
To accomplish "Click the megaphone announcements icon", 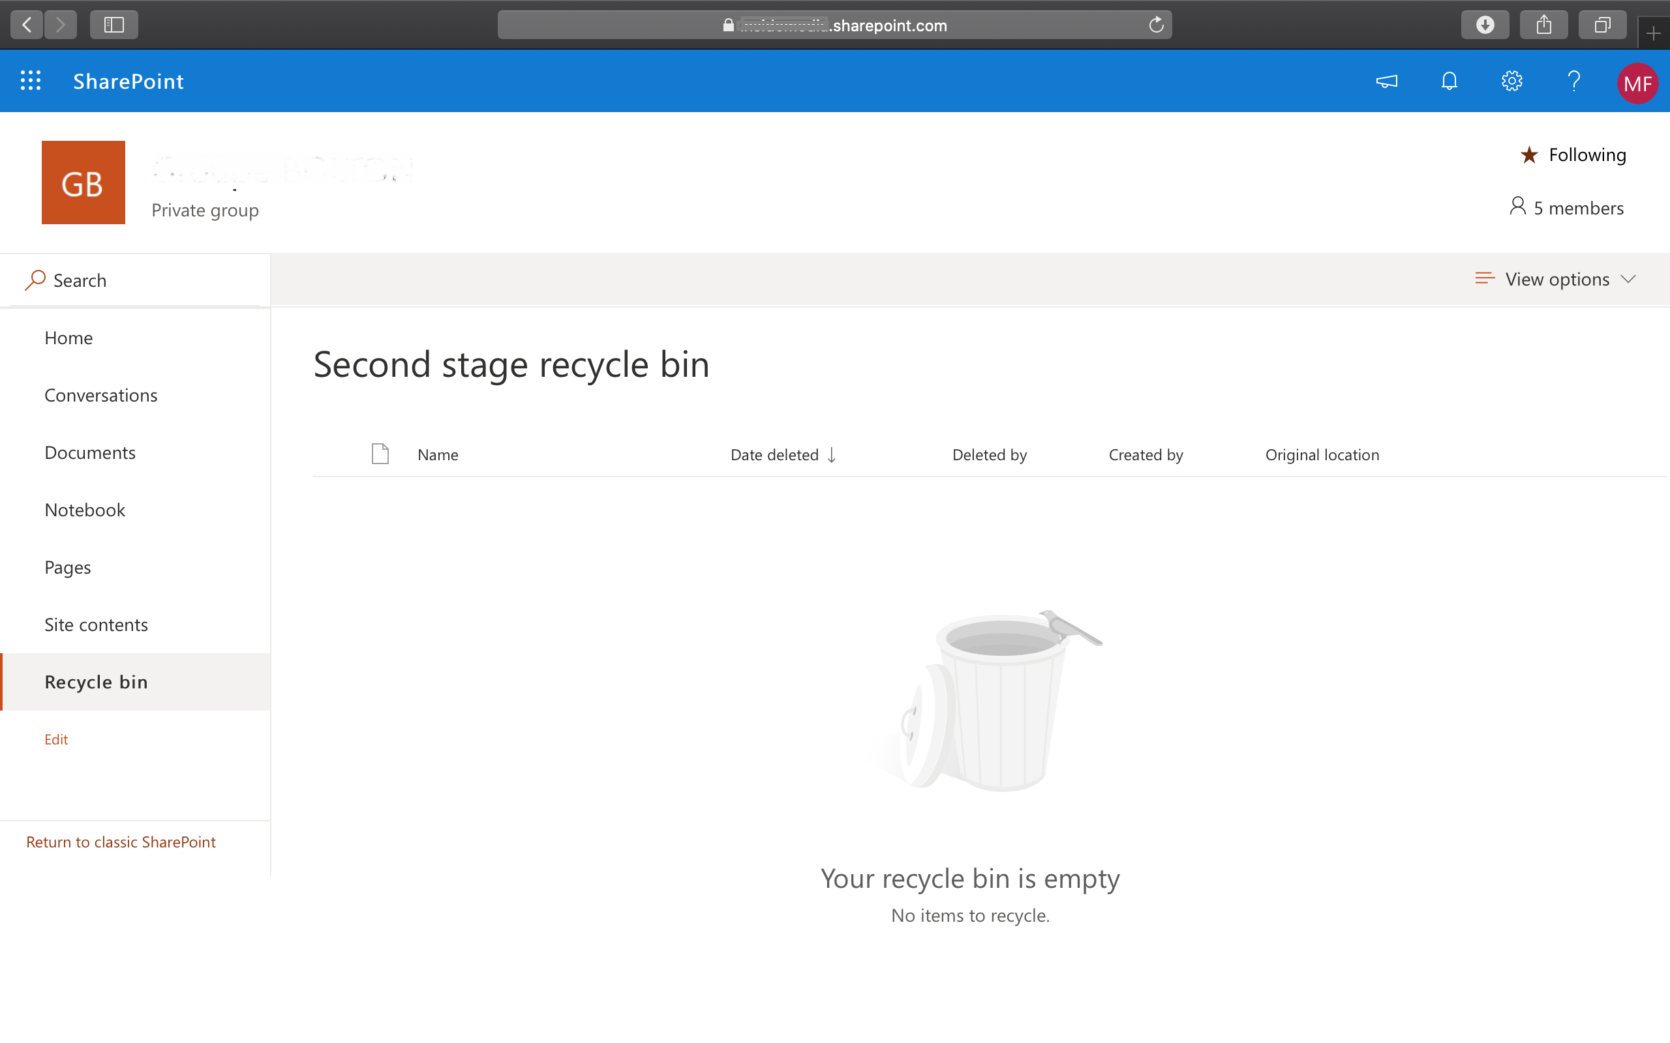I will [x=1386, y=81].
